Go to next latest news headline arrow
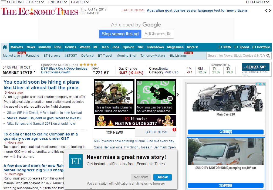 [269, 11]
